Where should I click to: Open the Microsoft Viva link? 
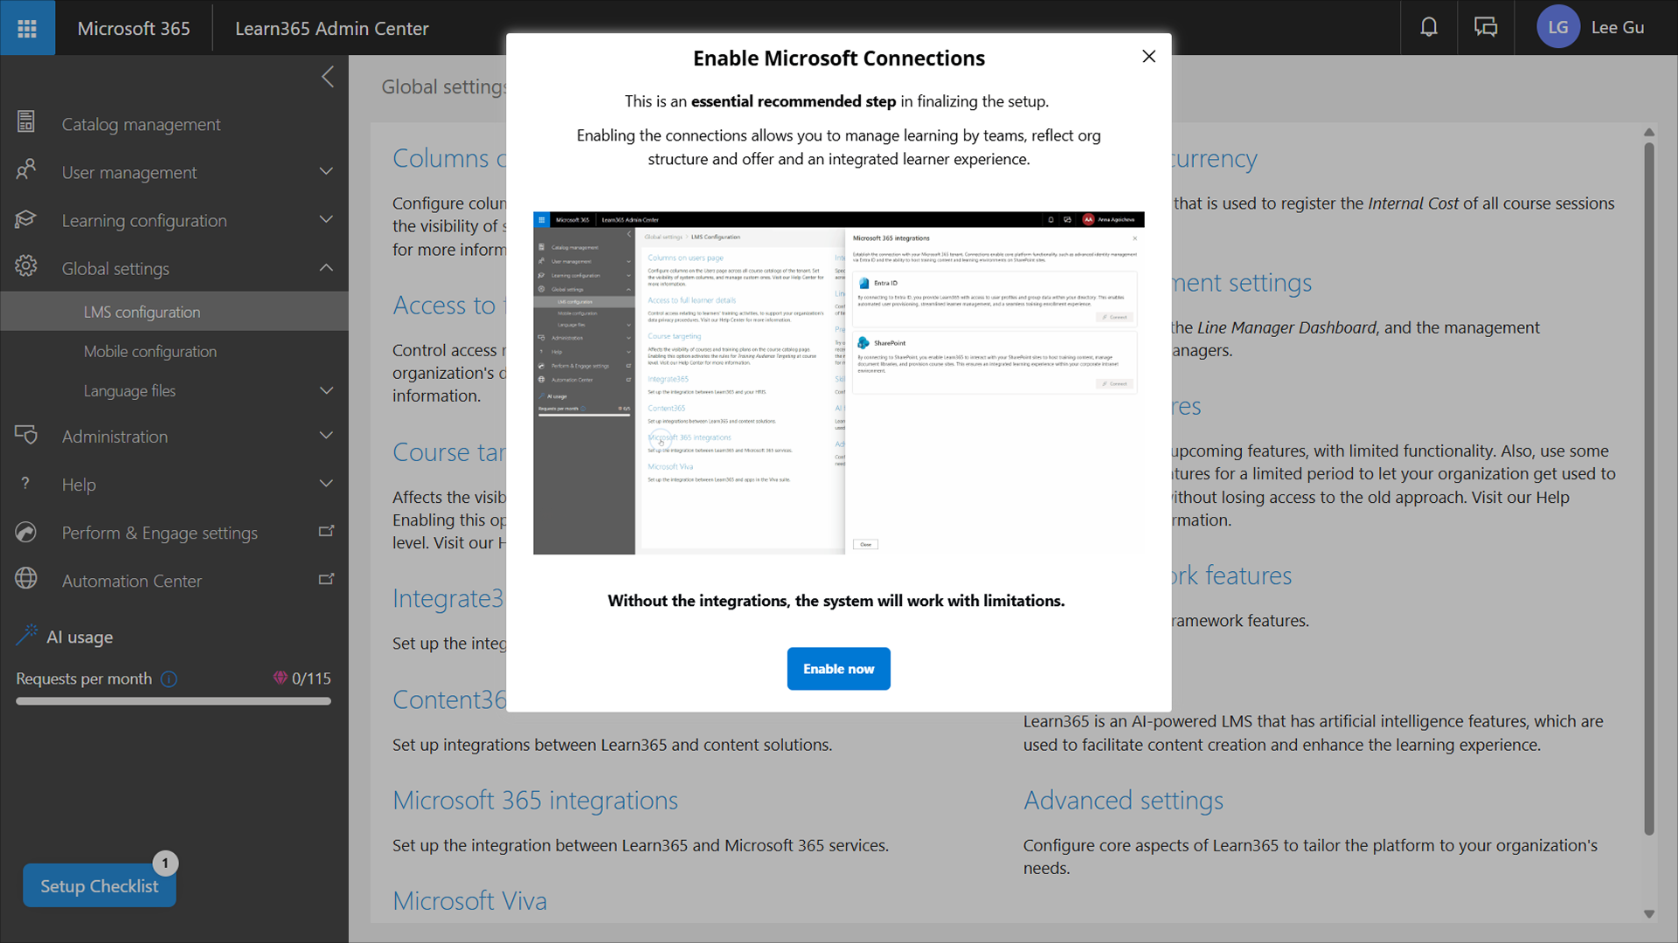click(469, 900)
